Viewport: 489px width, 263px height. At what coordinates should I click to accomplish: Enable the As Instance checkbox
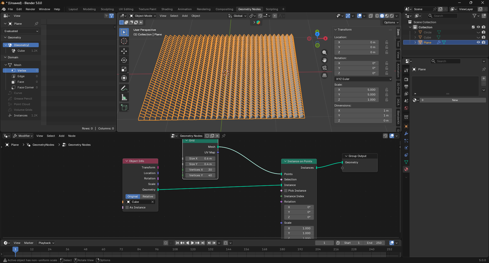tap(127, 207)
